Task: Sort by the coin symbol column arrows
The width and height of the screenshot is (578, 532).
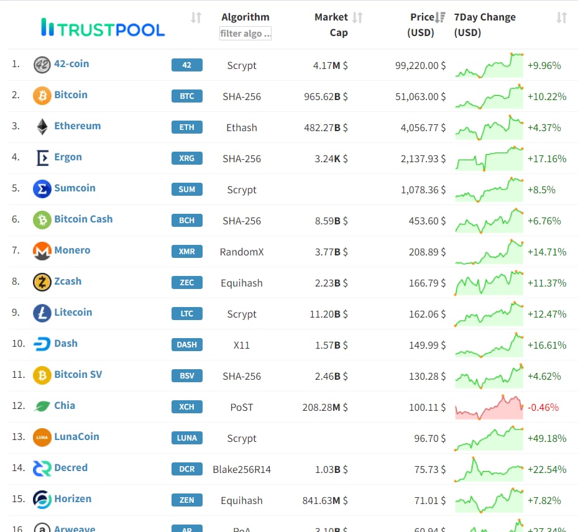Action: [x=196, y=17]
